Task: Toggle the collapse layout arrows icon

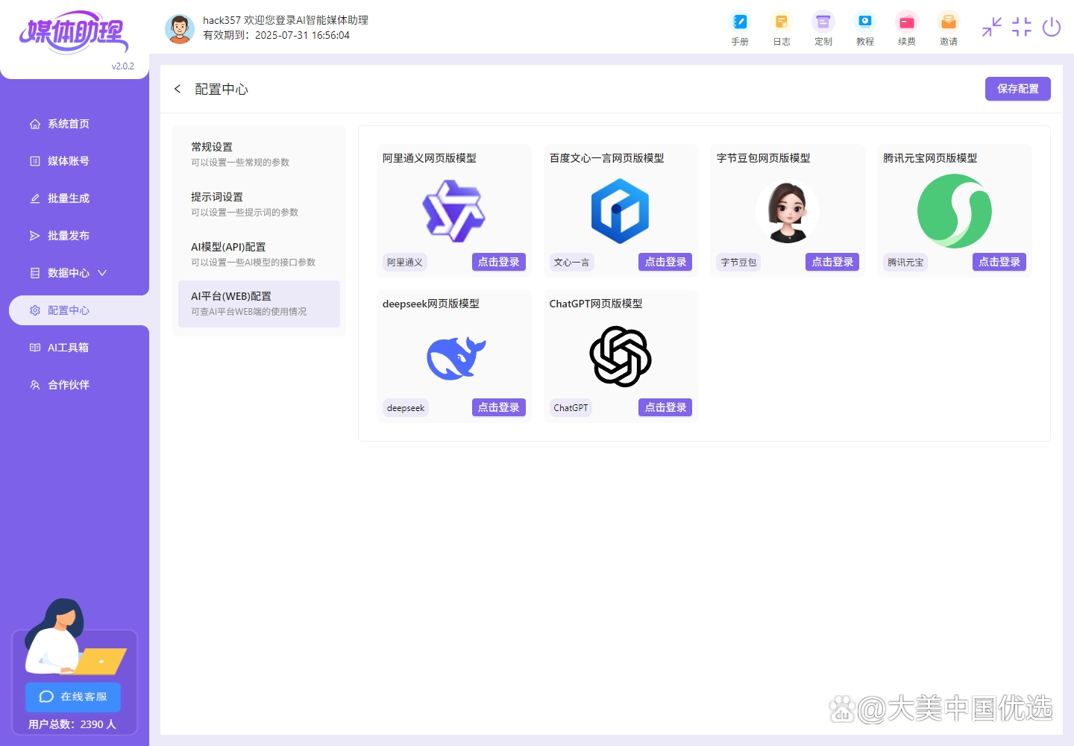Action: click(x=991, y=27)
